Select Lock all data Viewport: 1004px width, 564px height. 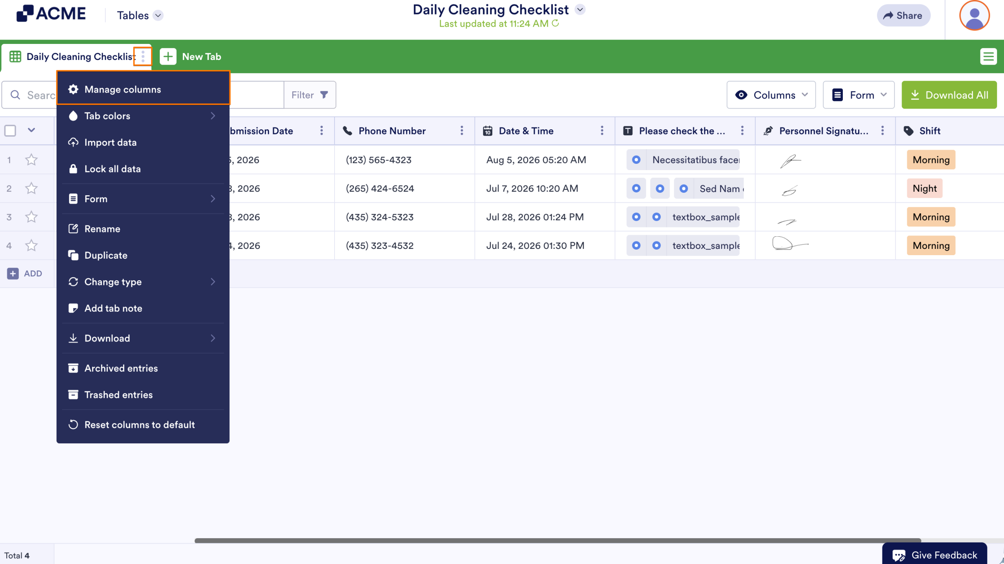143,169
